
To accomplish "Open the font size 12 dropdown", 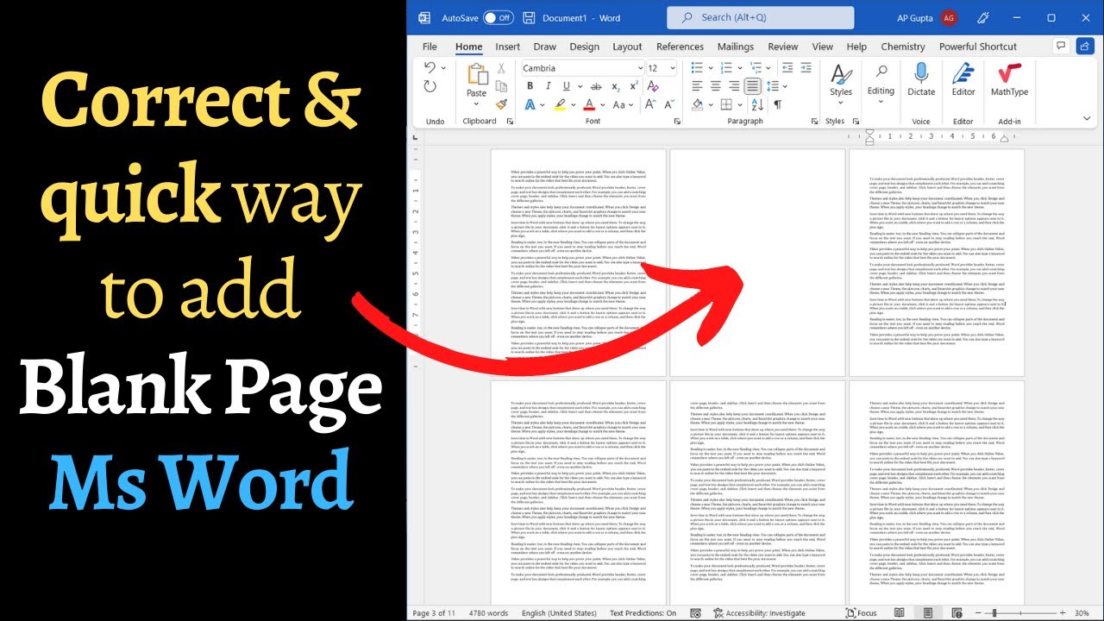I will (673, 68).
